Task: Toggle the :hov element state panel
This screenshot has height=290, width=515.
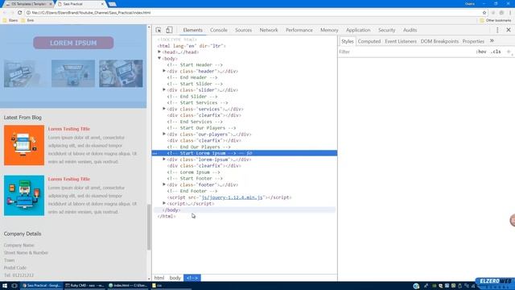Action: pos(481,52)
